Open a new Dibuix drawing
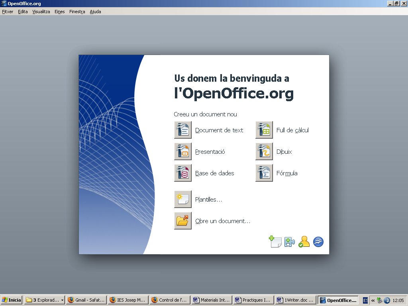The image size is (408, 306). 264,151
